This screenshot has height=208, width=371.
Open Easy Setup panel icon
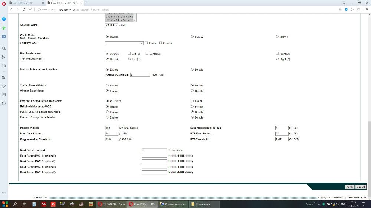click(x=367, y=10)
